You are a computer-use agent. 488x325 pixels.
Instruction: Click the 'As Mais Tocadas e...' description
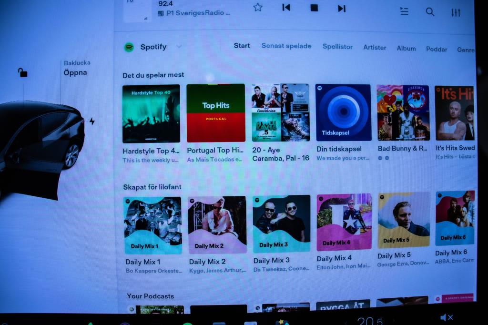pyautogui.click(x=214, y=160)
